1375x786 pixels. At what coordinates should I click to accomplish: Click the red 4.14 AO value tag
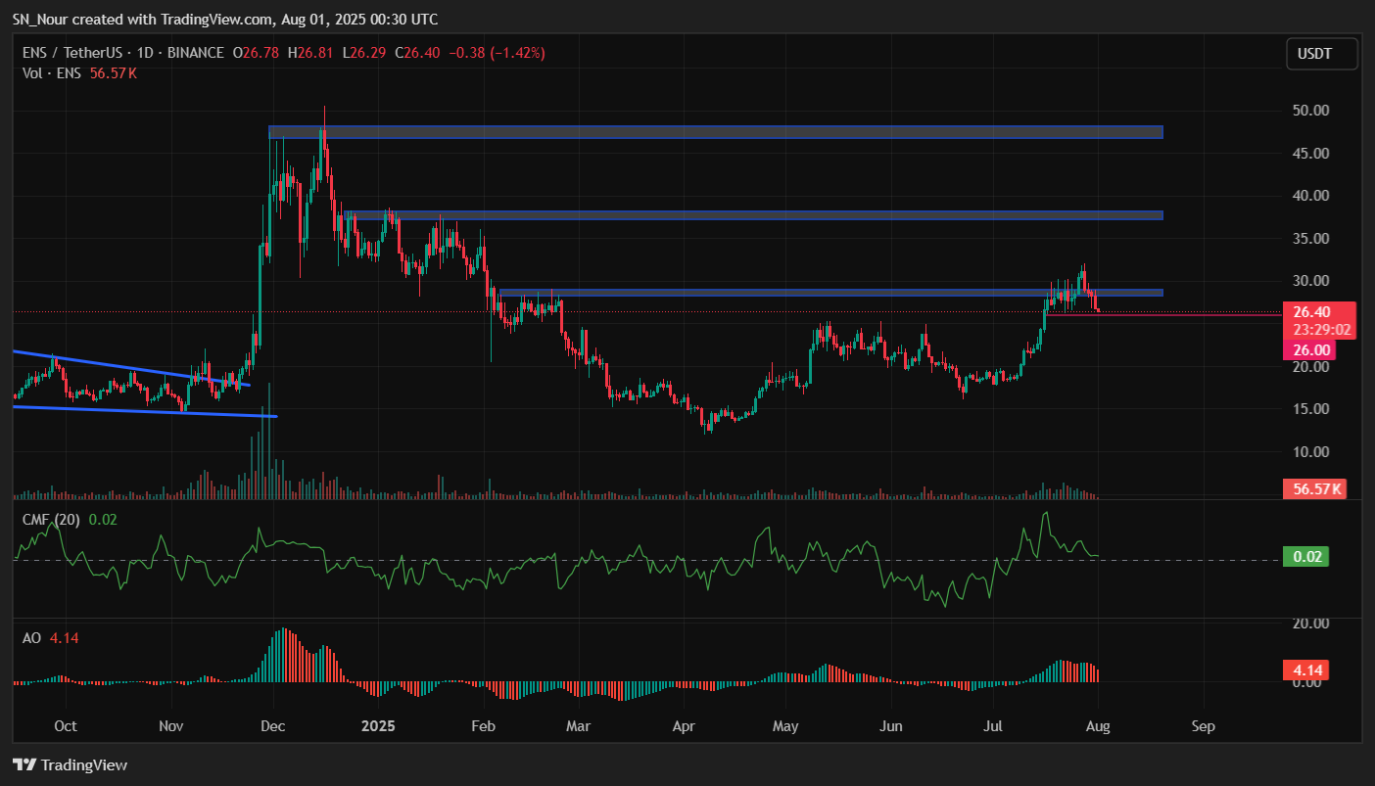1309,671
